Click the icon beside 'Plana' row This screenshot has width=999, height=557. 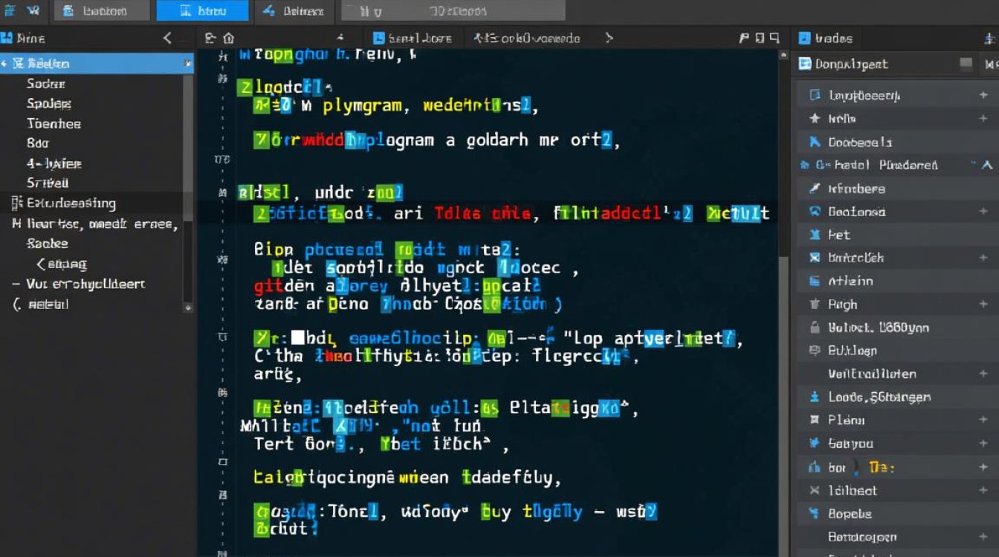click(814, 420)
